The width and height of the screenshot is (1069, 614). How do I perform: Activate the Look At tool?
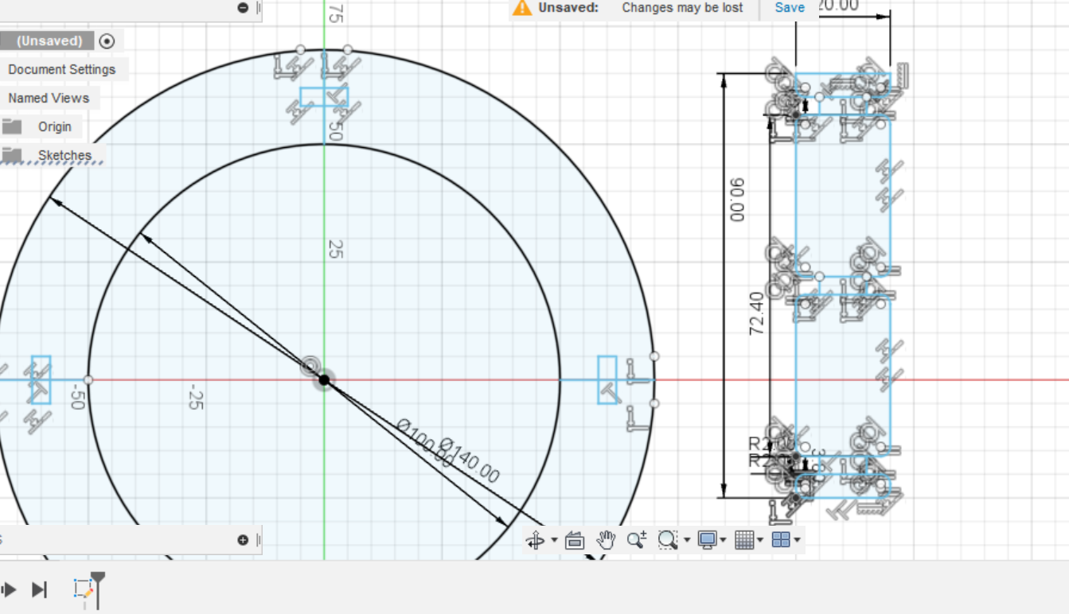[x=575, y=541]
